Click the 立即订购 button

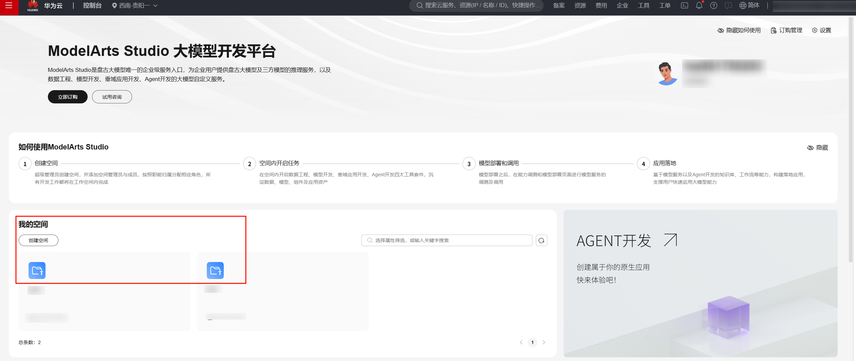[68, 97]
